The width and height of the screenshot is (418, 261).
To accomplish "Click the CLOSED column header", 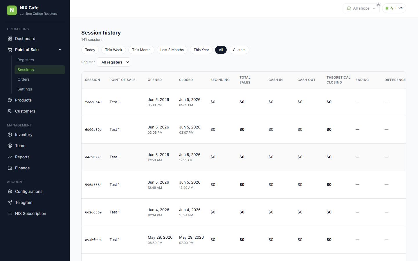I will [186, 80].
